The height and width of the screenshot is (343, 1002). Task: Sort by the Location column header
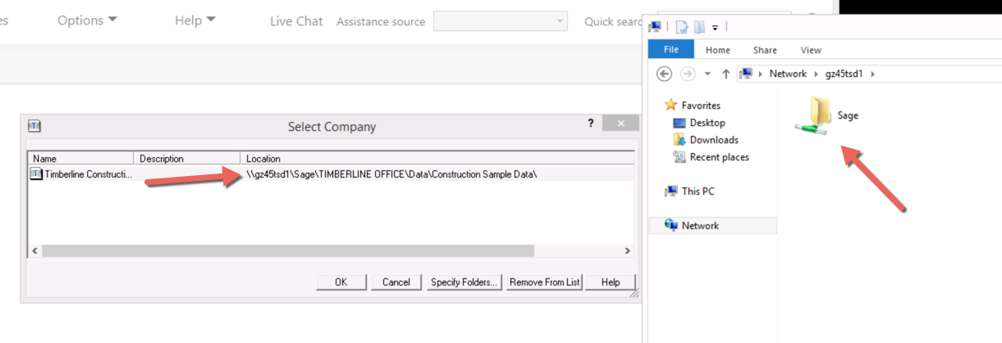(x=437, y=159)
